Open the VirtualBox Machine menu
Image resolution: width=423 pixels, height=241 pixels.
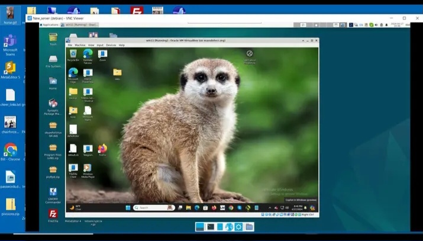[x=80, y=45]
